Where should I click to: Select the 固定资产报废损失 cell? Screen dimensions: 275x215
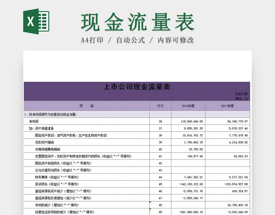click(x=87, y=163)
